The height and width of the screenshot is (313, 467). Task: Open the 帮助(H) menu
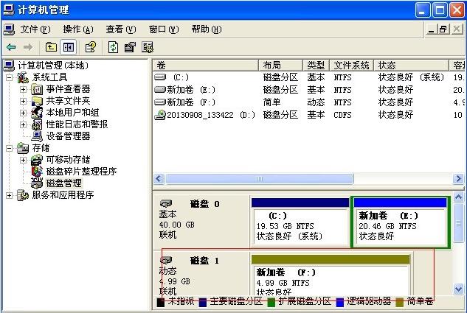(x=207, y=29)
